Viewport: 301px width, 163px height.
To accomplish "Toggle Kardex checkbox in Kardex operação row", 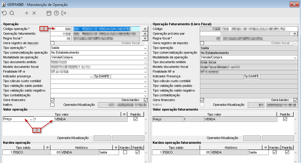I will pos(125,152).
